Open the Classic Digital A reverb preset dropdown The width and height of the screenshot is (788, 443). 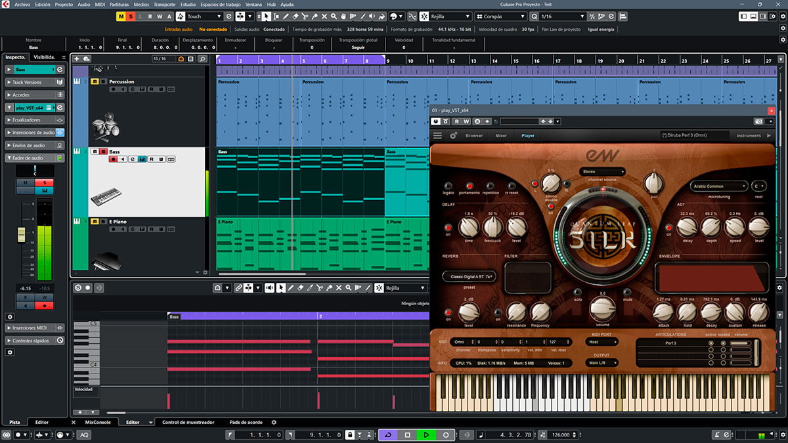click(470, 276)
